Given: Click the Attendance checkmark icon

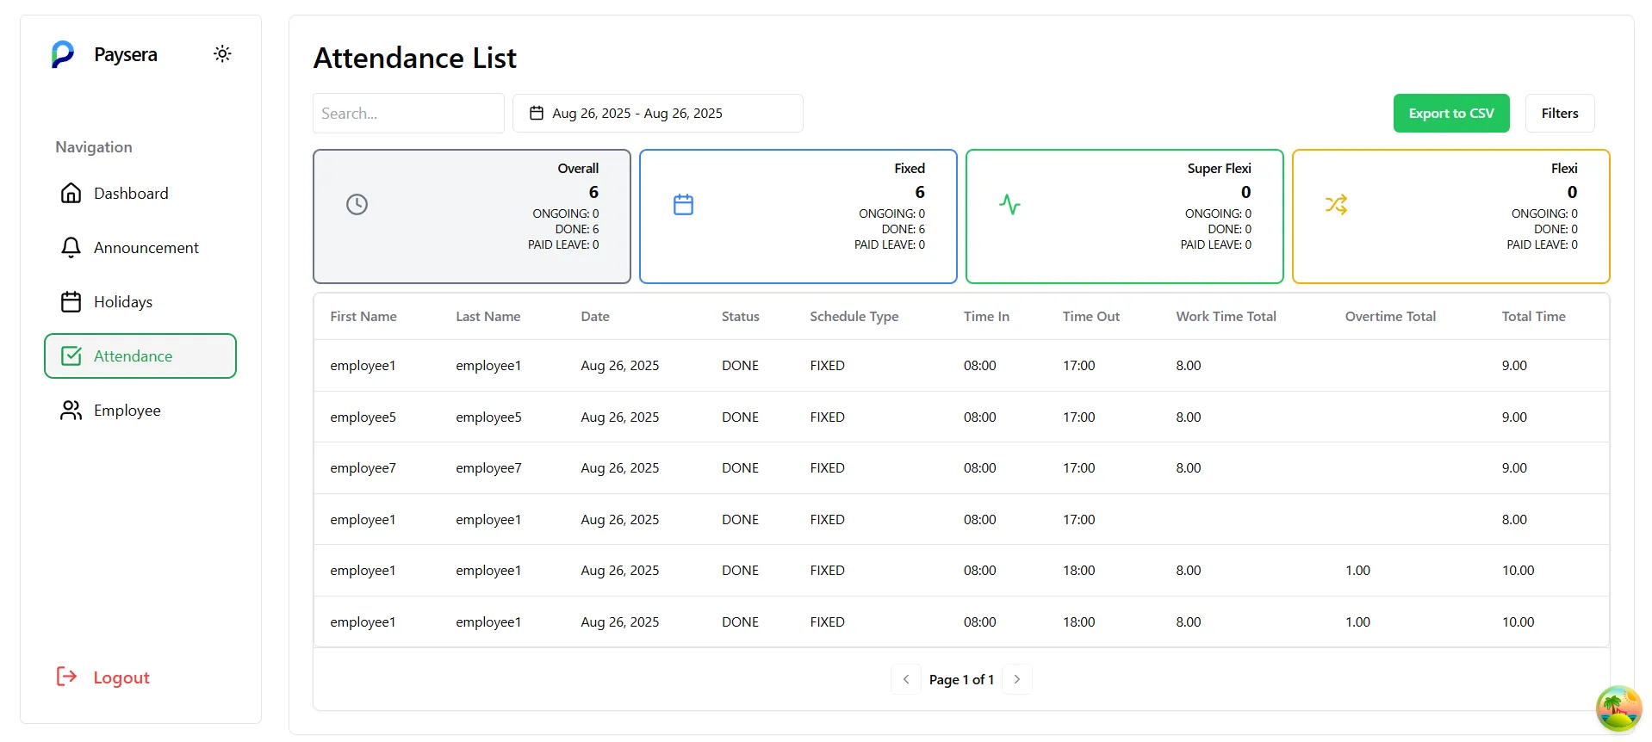Looking at the screenshot, I should click(x=71, y=356).
